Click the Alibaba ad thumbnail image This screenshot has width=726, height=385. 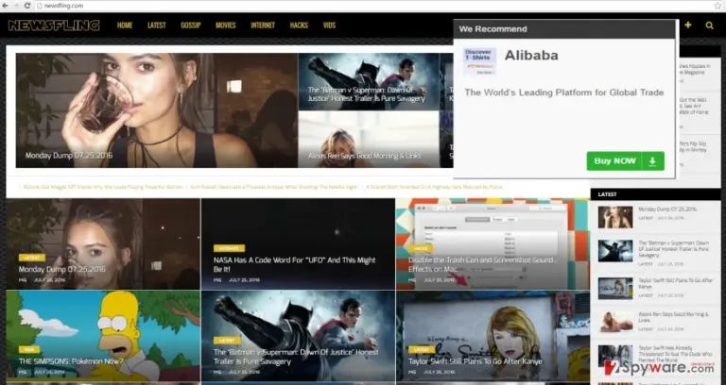(479, 61)
